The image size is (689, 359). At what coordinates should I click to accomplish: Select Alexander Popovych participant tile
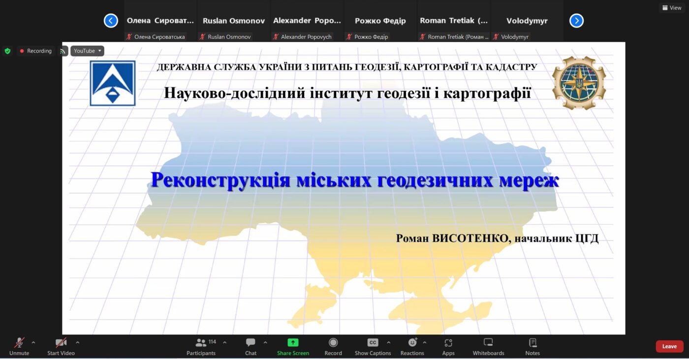[307, 21]
